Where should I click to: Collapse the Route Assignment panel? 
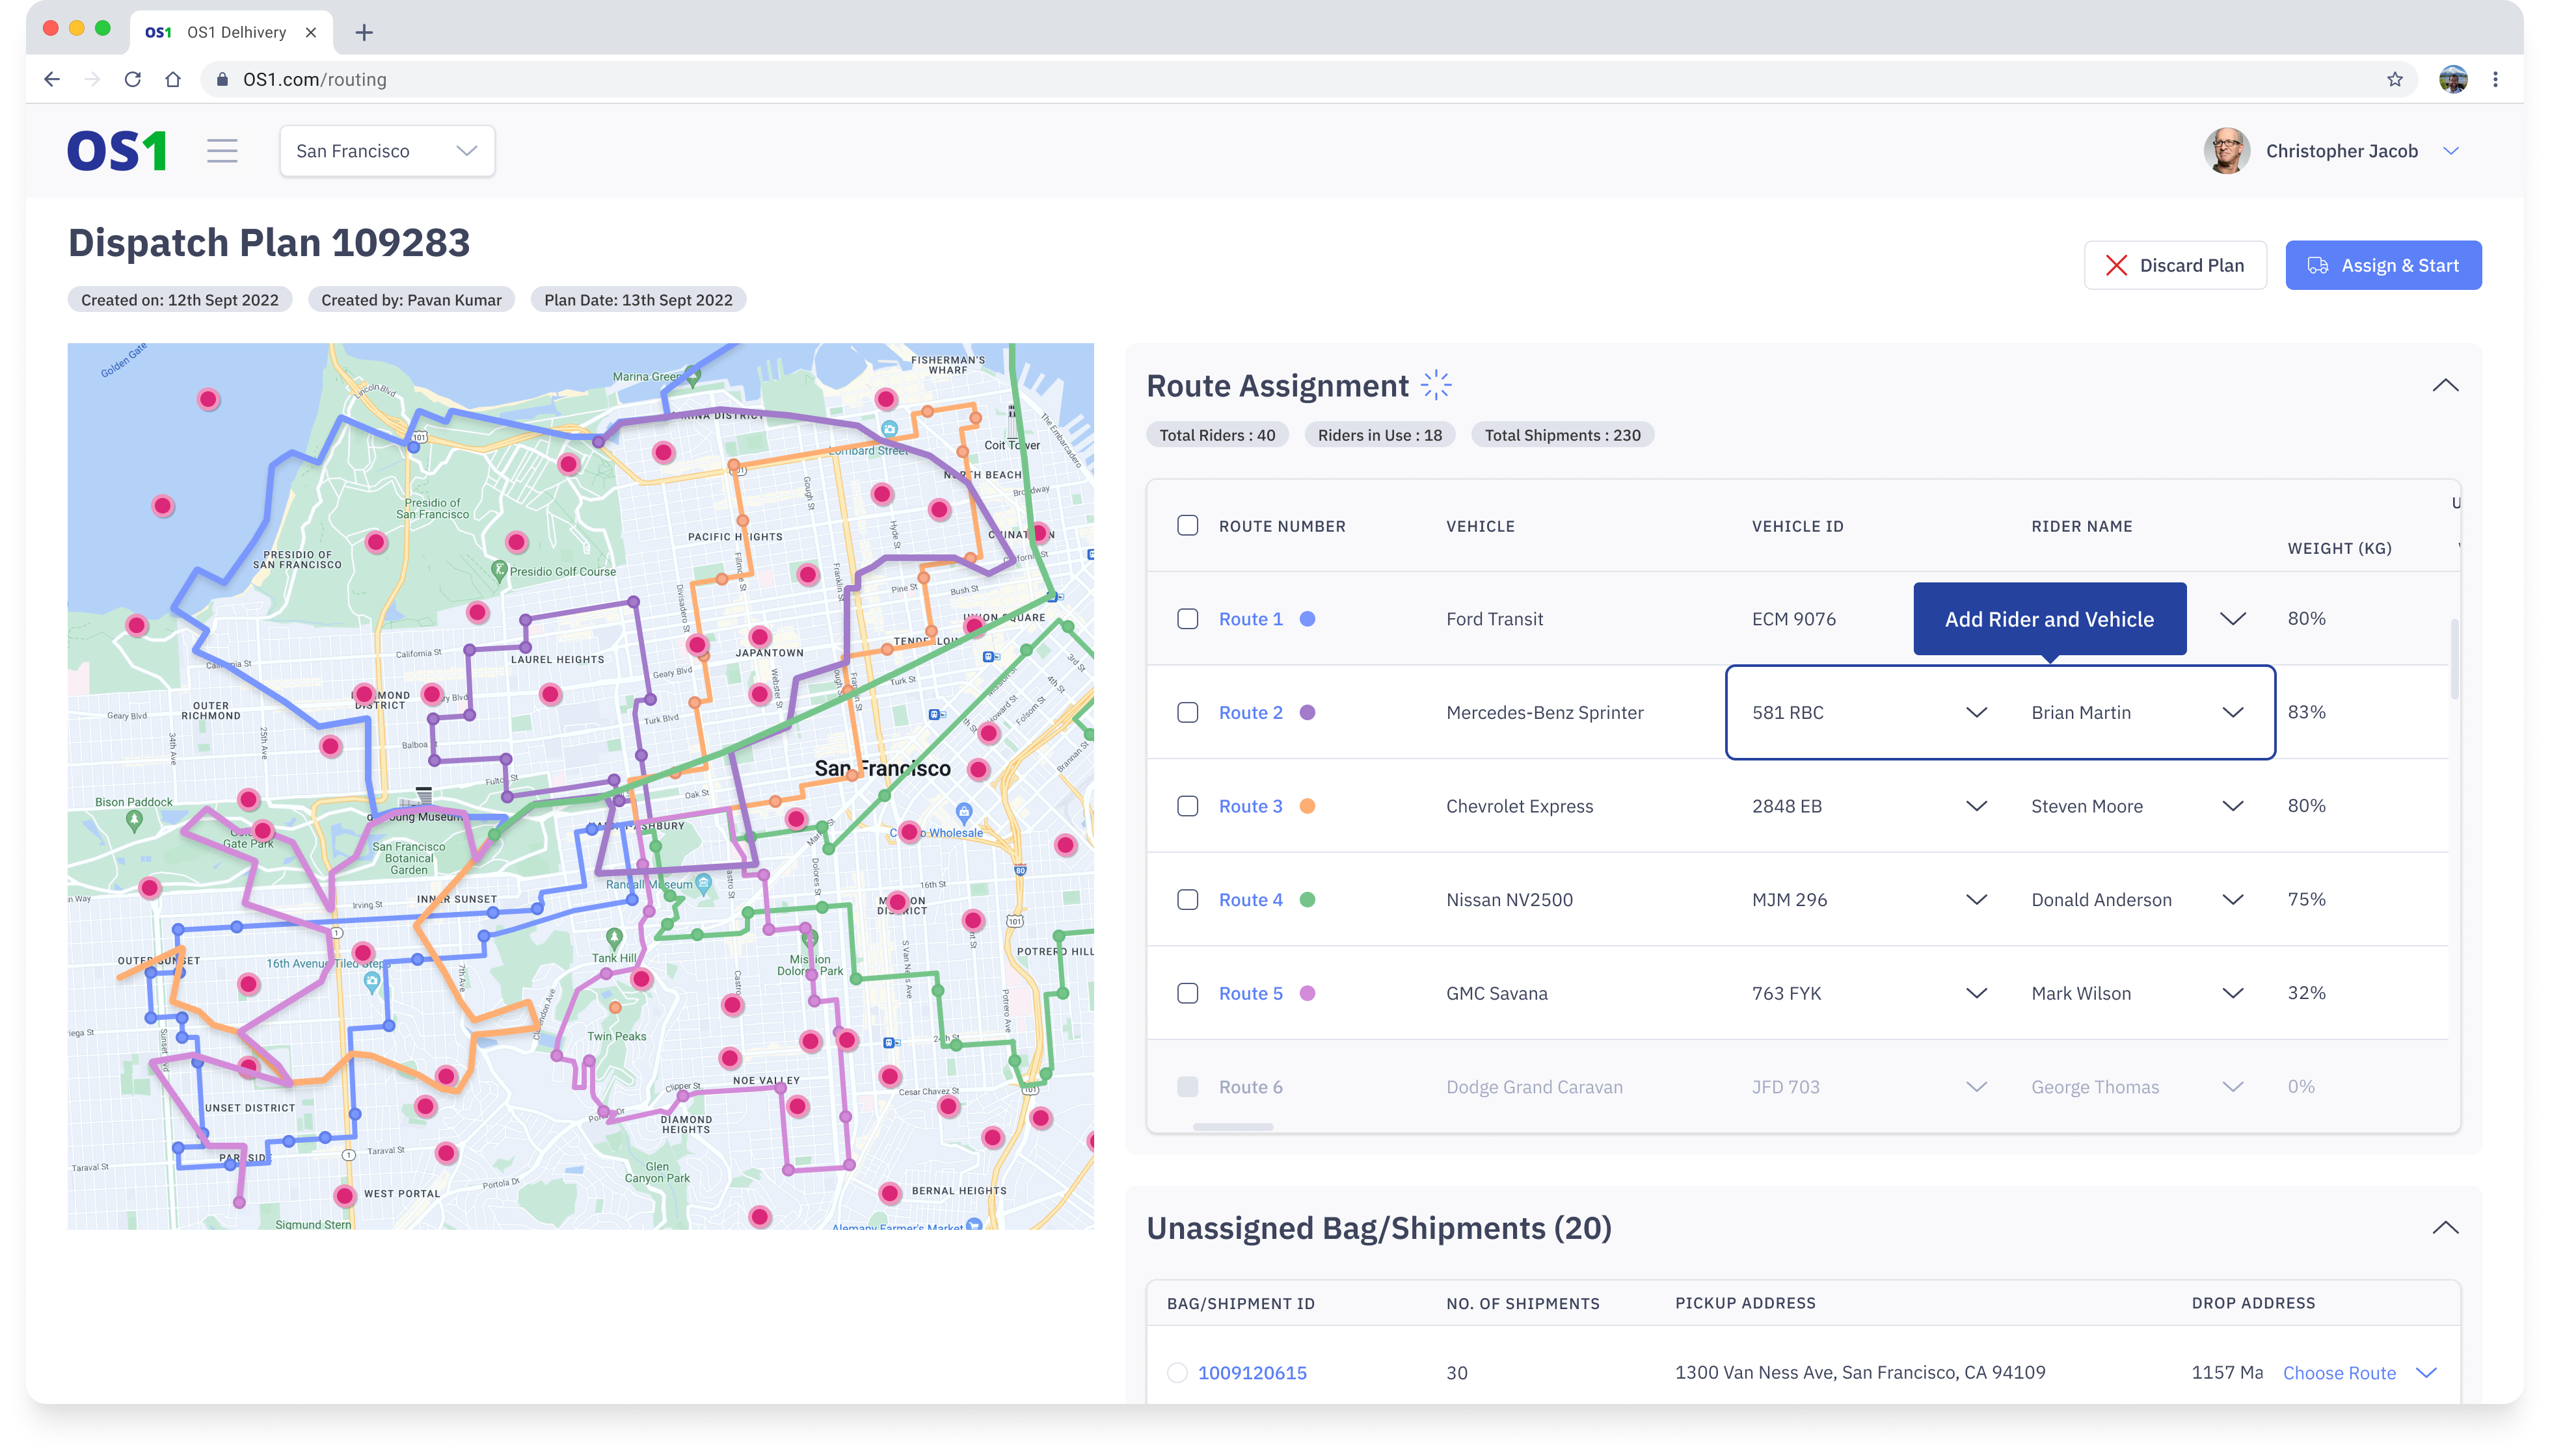pyautogui.click(x=2445, y=386)
